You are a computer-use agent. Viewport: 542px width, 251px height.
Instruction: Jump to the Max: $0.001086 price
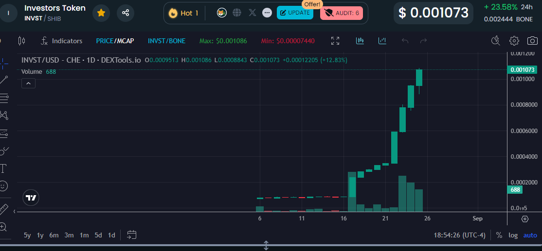point(223,41)
